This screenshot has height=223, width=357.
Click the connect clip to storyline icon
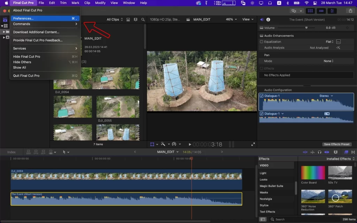tap(29, 152)
